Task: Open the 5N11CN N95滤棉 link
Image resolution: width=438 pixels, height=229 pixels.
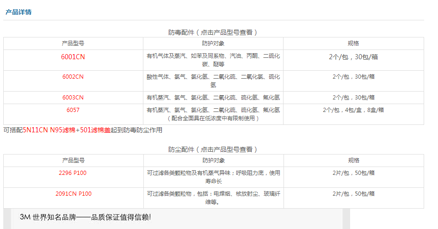Action: coord(49,130)
